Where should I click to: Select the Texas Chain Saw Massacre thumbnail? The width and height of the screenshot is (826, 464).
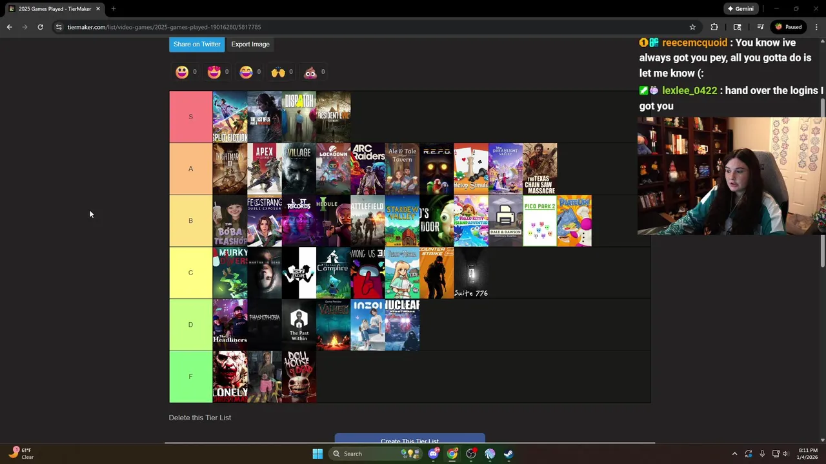539,169
